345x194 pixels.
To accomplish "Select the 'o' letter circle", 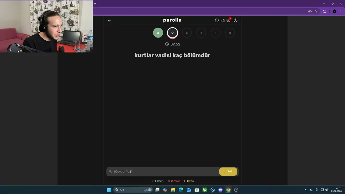I will point(187,33).
